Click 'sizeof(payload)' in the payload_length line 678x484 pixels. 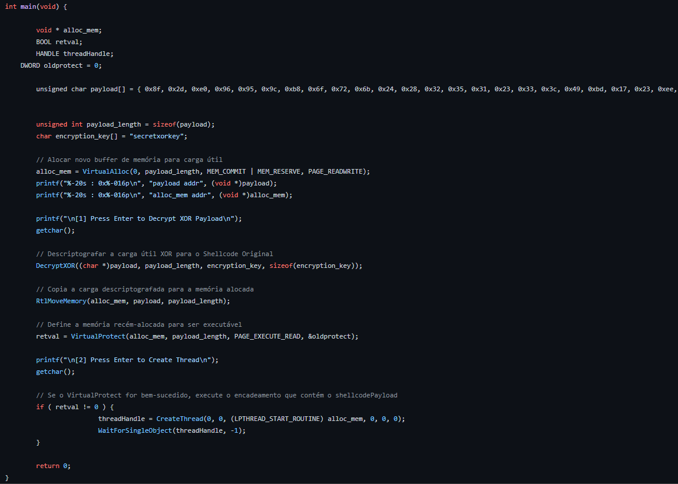[x=181, y=124]
